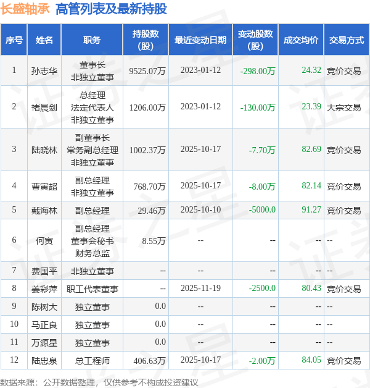Click the change value -5000.0
This screenshot has height=388, width=370.
[x=262, y=209]
